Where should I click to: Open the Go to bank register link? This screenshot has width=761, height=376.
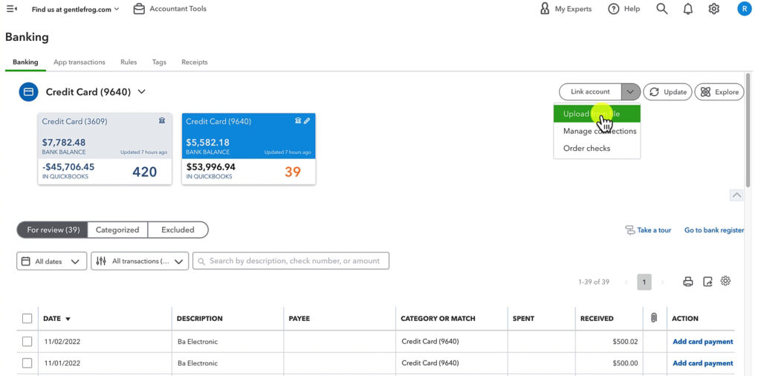coord(713,230)
